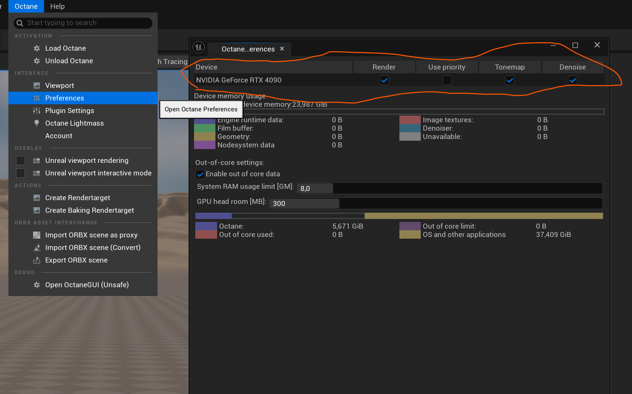Click the Viewport menu icon
The width and height of the screenshot is (632, 394).
click(37, 85)
